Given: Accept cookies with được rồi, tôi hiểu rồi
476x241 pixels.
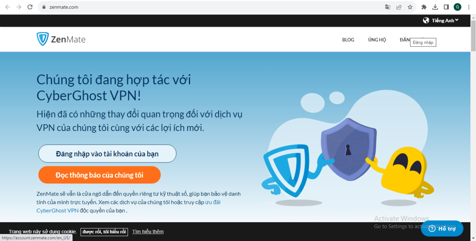Looking at the screenshot, I should 104,232.
